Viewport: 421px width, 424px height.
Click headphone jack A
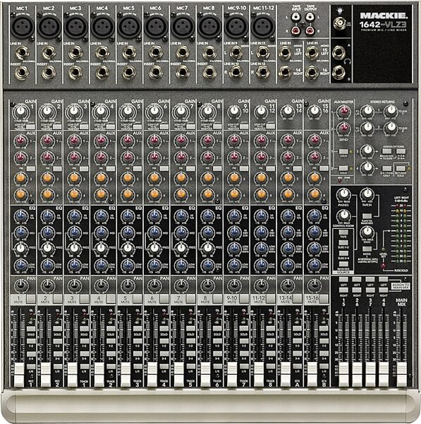point(338,52)
